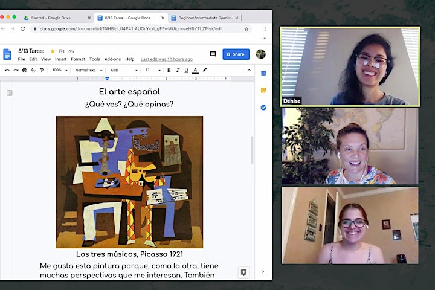Open the bookmarks overflow chevron
This screenshot has height=290, width=435.
265,39
